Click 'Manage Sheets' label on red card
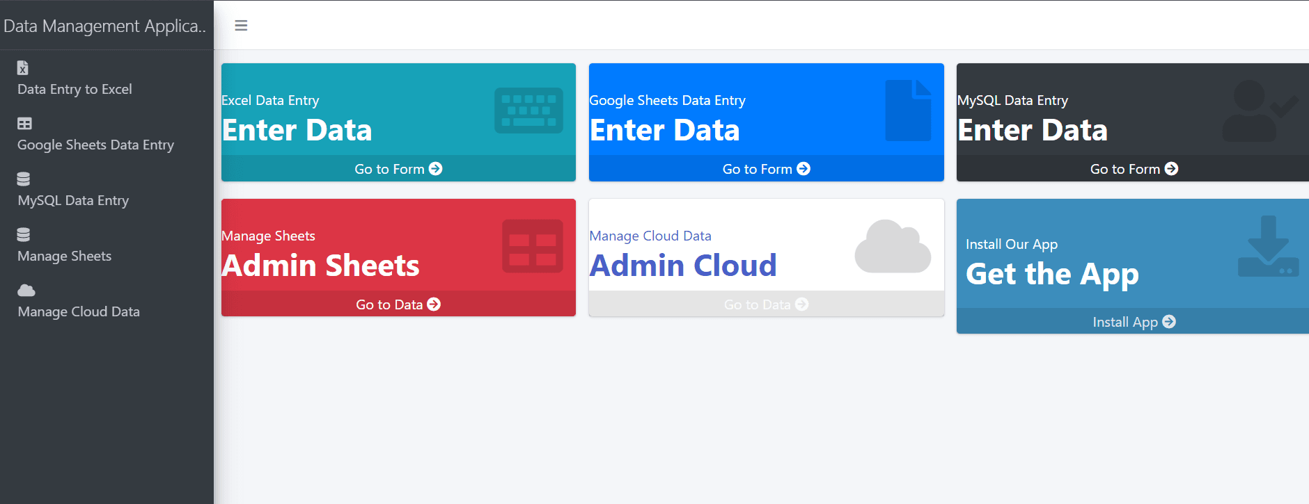Image resolution: width=1309 pixels, height=504 pixels. [x=268, y=236]
